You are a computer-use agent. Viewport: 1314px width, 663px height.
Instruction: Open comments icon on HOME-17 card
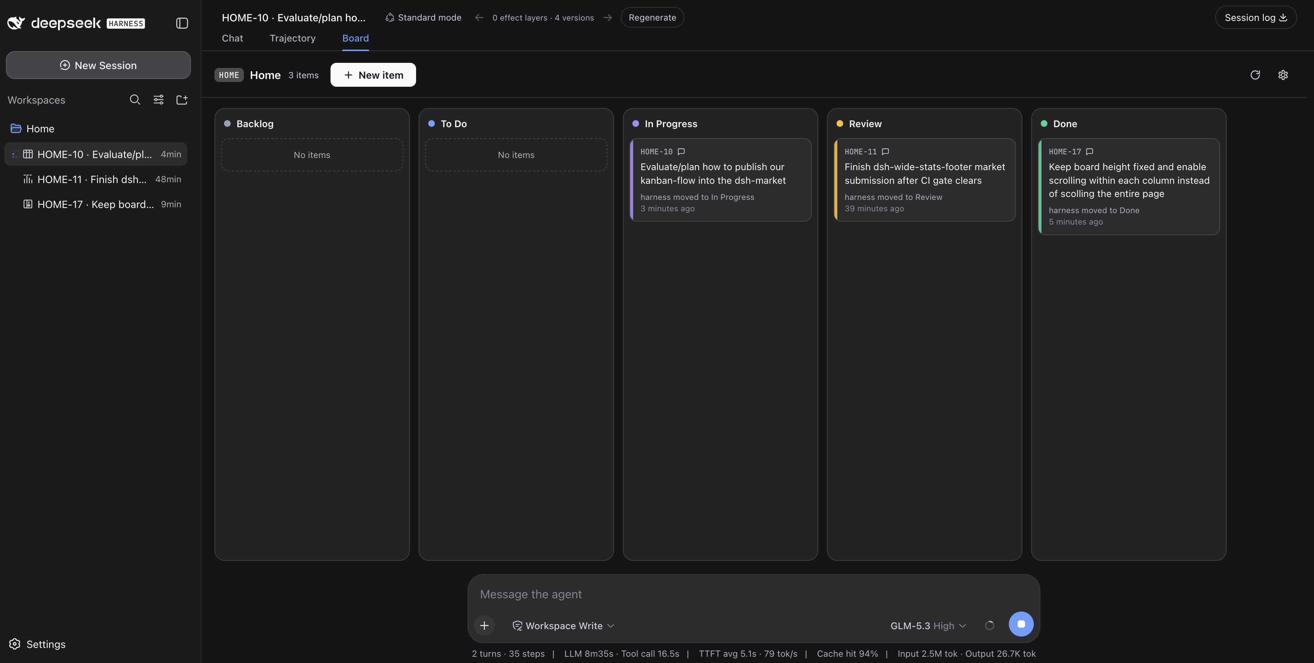pos(1090,151)
